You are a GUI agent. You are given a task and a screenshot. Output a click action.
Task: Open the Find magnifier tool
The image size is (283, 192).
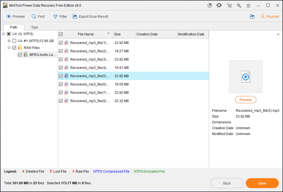tap(34, 16)
